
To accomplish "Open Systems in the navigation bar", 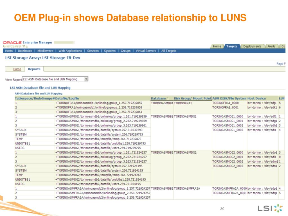I will click(110, 51).
